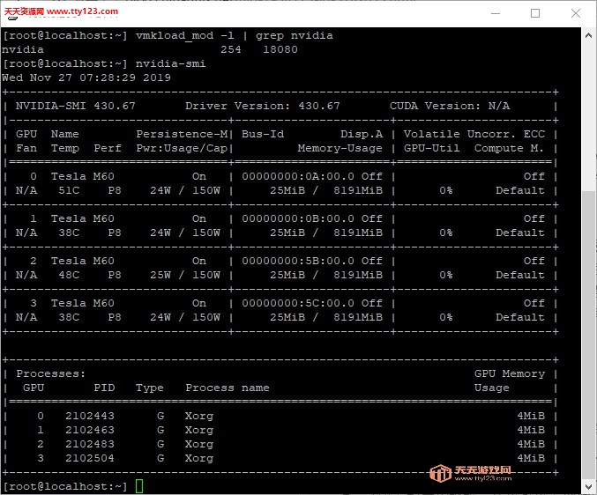The height and width of the screenshot is (495, 597).
Task: Click PID '2102463'
Action: pyautogui.click(x=90, y=430)
